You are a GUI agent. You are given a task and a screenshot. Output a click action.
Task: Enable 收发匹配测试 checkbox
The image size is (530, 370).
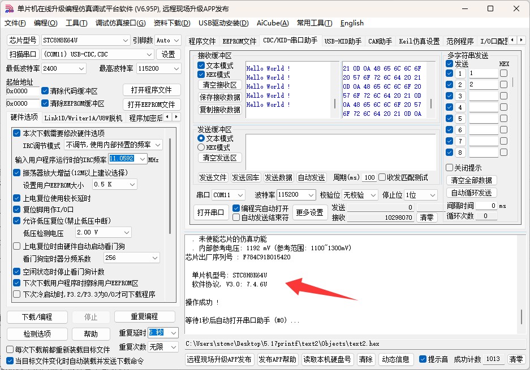[x=382, y=177]
